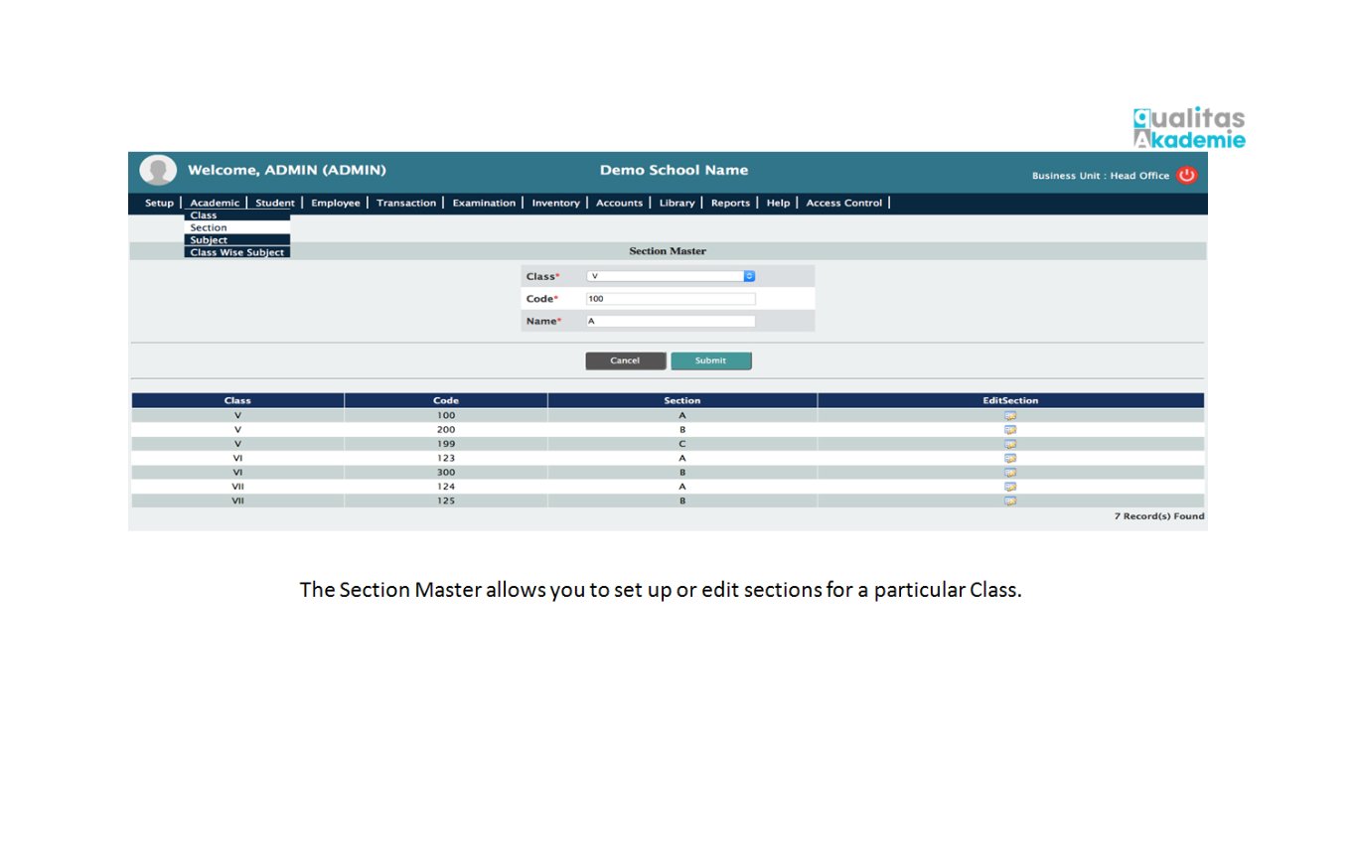Select the table cell with code 125
The image size is (1356, 856).
[x=446, y=501]
